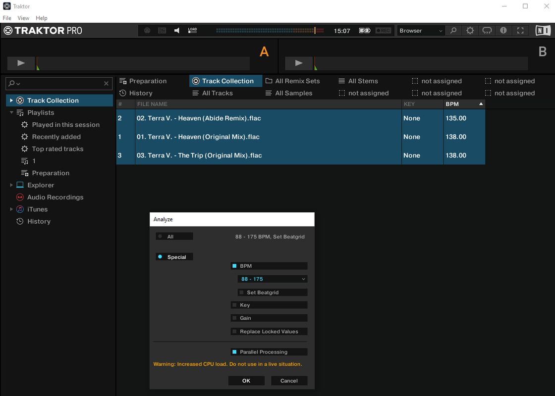
Task: Click the info tooltip icon in header
Action: (503, 30)
